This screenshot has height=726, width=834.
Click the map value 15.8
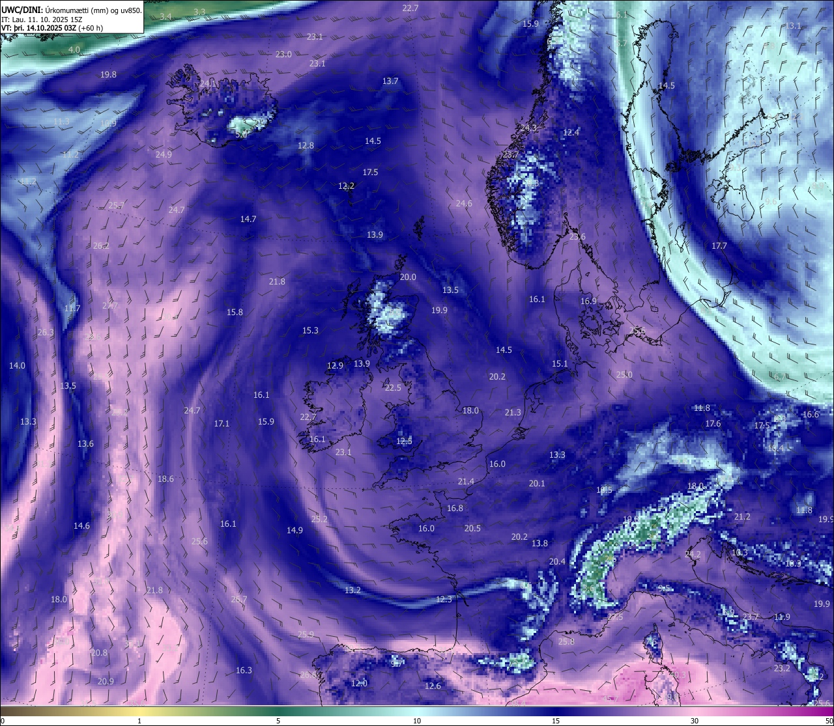[x=235, y=312]
